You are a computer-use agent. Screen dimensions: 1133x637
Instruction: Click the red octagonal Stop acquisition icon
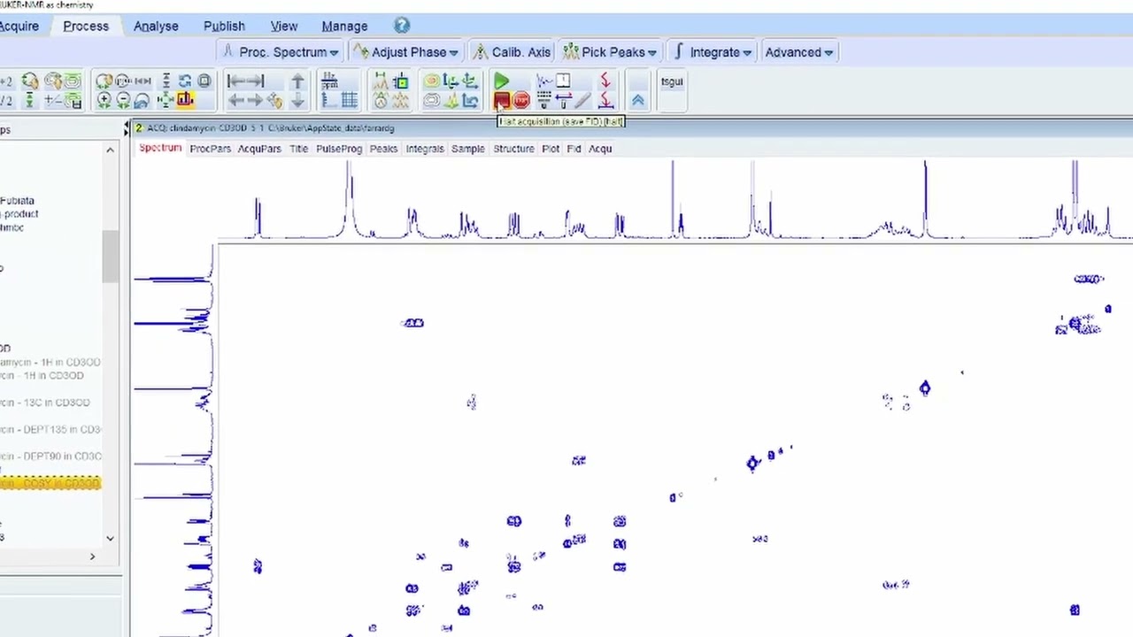(520, 100)
